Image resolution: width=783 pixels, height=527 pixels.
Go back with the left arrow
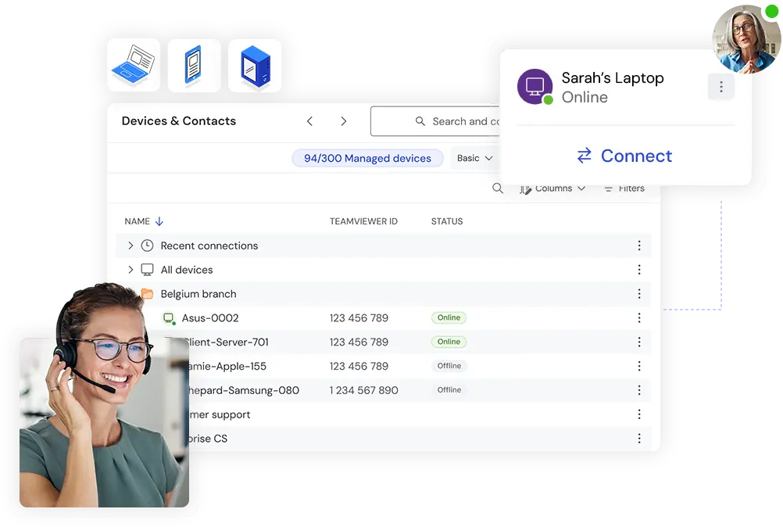pyautogui.click(x=309, y=121)
